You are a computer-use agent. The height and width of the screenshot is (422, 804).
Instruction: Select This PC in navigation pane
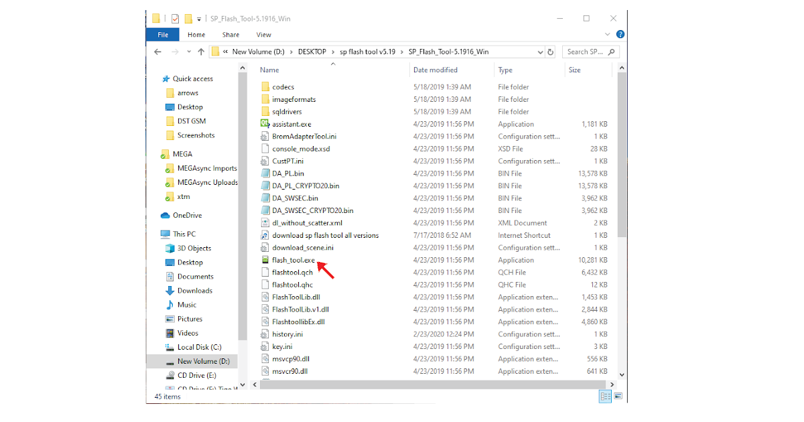pyautogui.click(x=184, y=234)
